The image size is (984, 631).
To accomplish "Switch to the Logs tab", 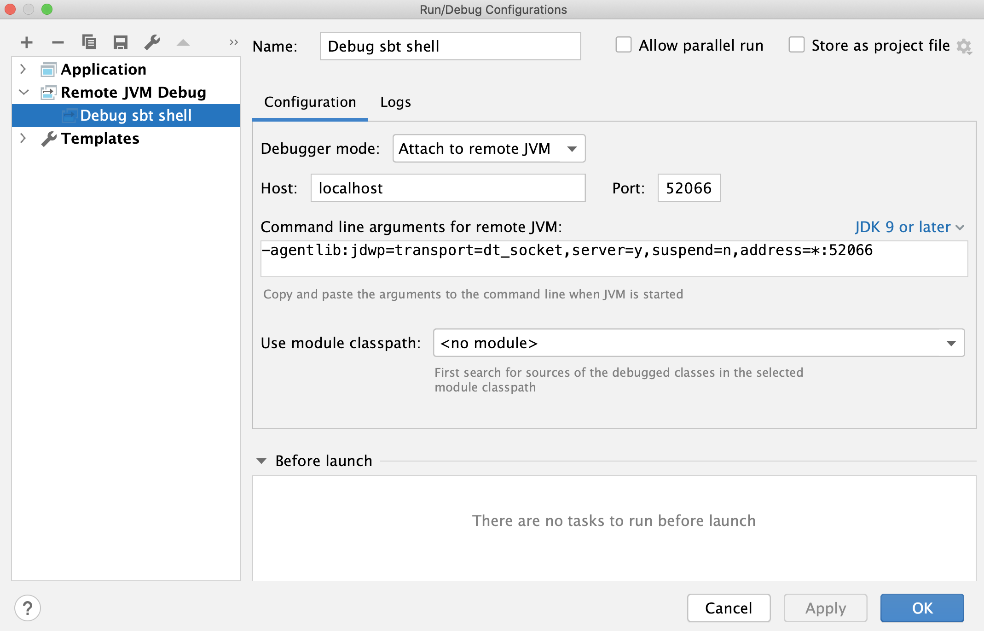I will pos(395,102).
